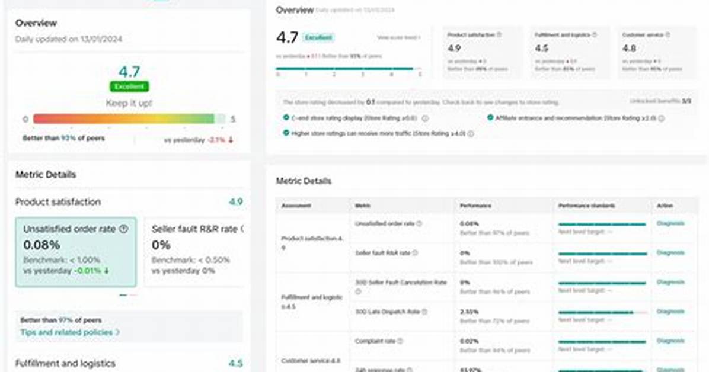Click green check icon before C-end store rating display
Viewport: 709px width, 372px height.
click(x=286, y=117)
